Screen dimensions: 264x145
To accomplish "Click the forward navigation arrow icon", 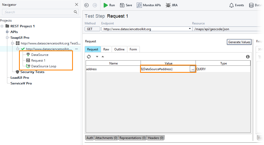I will [95, 5].
